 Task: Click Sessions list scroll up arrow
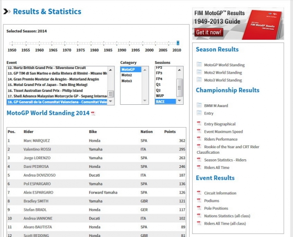pos(179,70)
